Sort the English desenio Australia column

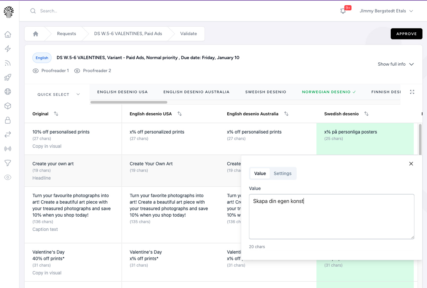286,114
